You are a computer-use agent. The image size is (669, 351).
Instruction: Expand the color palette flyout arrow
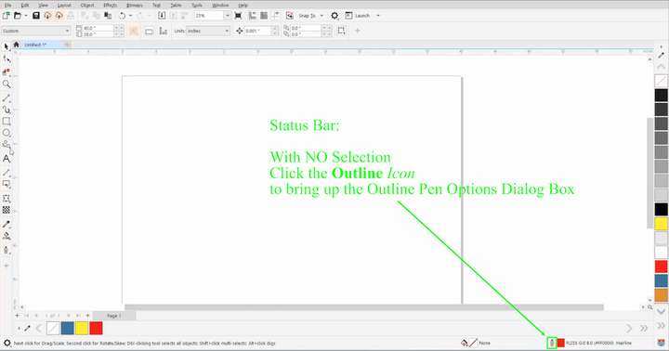coord(661,325)
